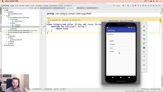Image resolution: width=163 pixels, height=92 pixels.
Task: Open Event Log in status bar
Action: [145, 89]
